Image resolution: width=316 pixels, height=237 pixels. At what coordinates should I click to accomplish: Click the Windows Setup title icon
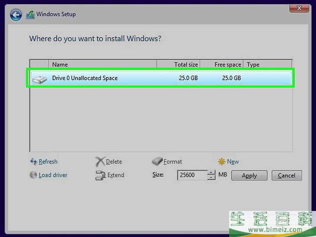(30, 15)
